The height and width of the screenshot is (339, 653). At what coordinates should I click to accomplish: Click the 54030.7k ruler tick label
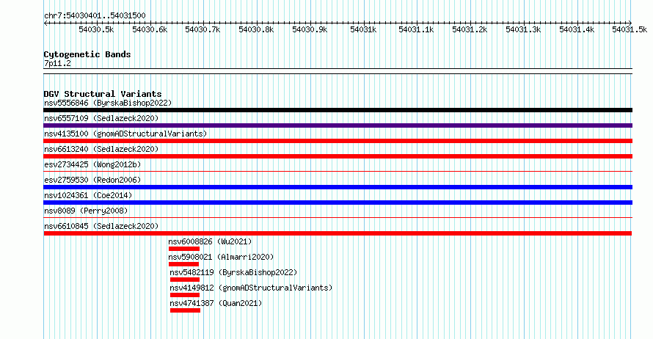[203, 29]
